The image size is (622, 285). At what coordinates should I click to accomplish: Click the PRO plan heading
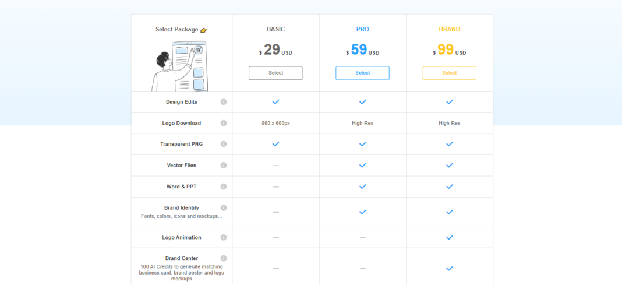362,29
